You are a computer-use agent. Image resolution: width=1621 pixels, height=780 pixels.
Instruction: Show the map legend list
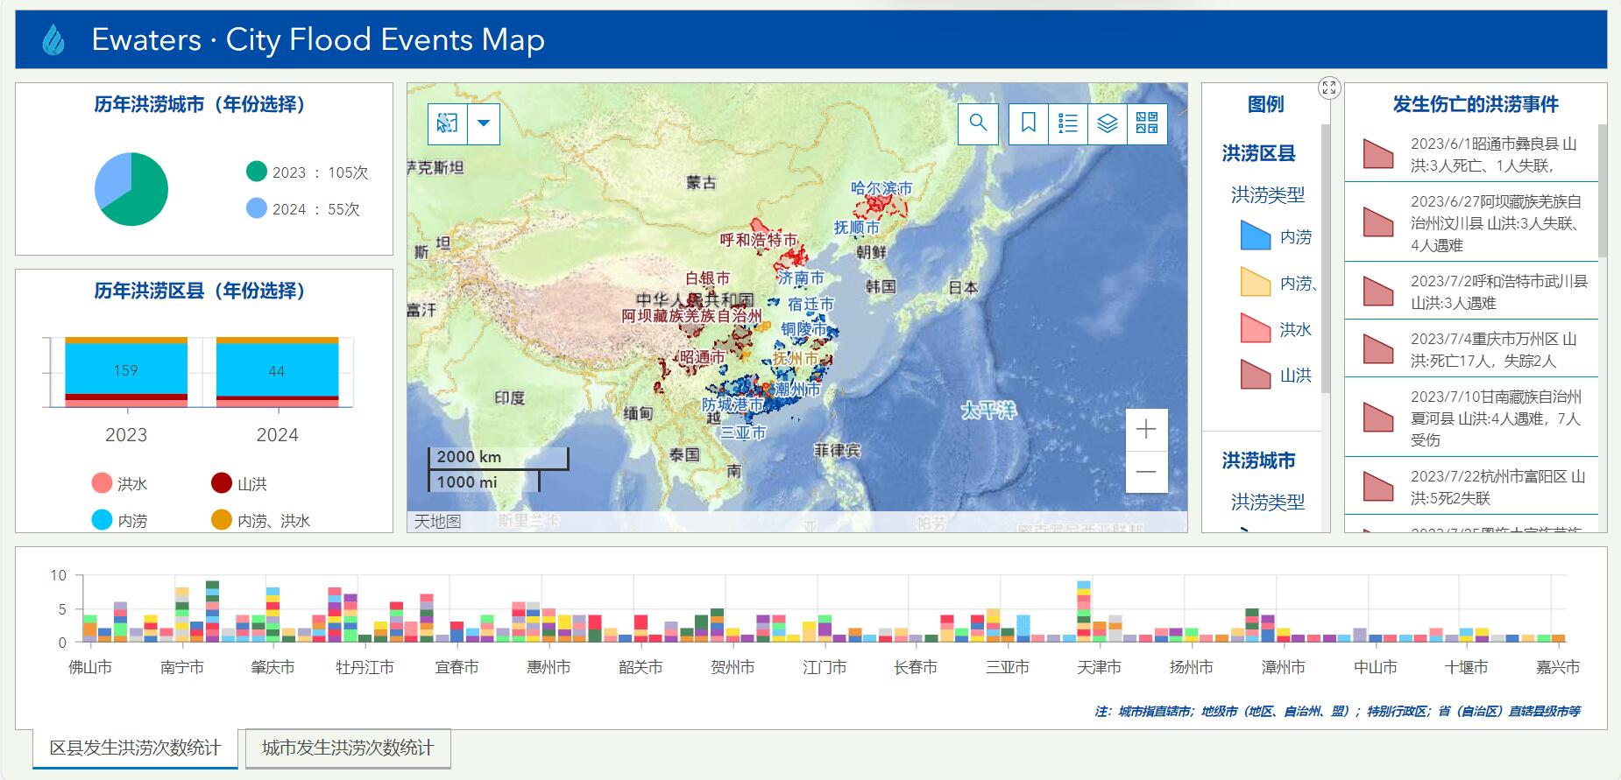click(x=1068, y=123)
